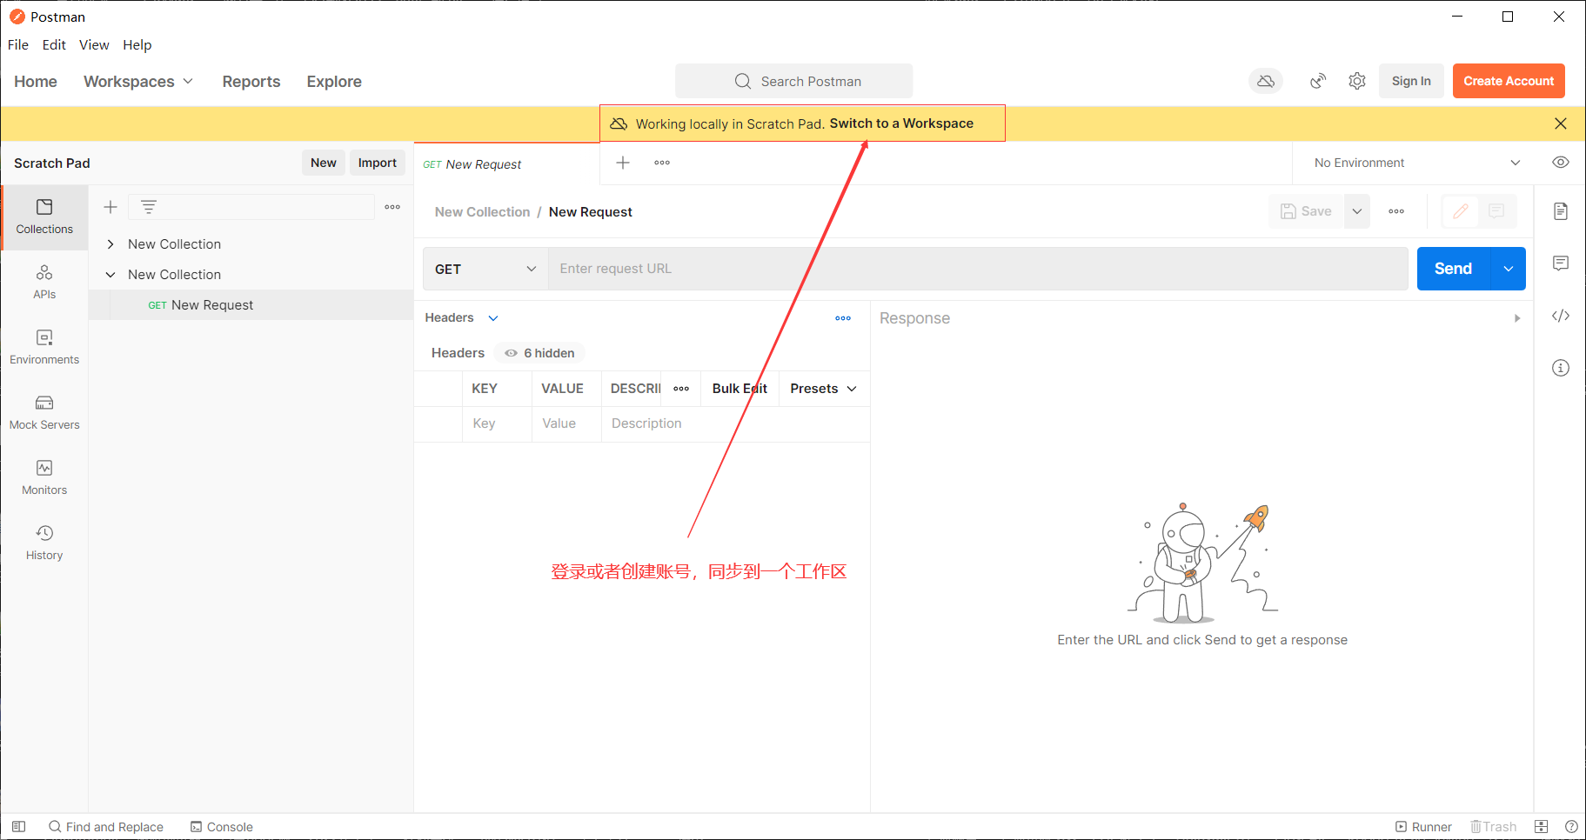Select New Request in collection tree

251,305
